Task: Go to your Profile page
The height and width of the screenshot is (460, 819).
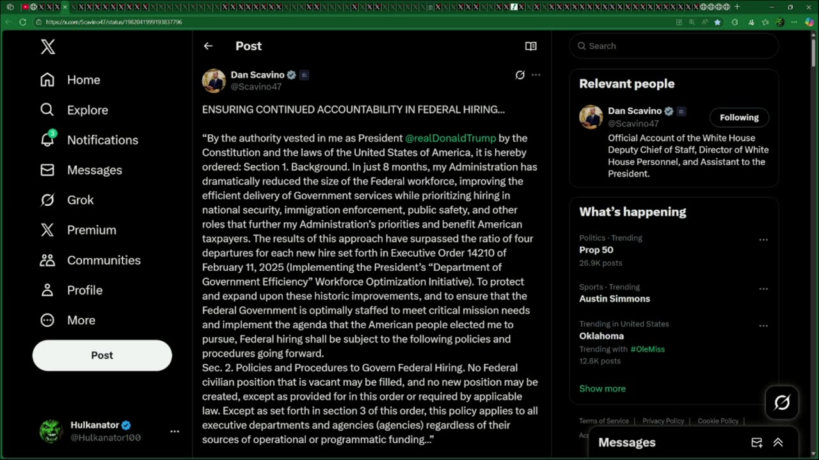Action: coord(71,290)
